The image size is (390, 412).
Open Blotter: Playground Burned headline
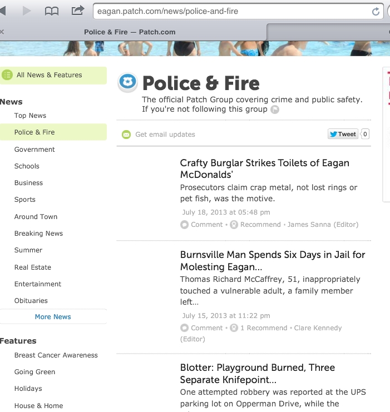[258, 374]
